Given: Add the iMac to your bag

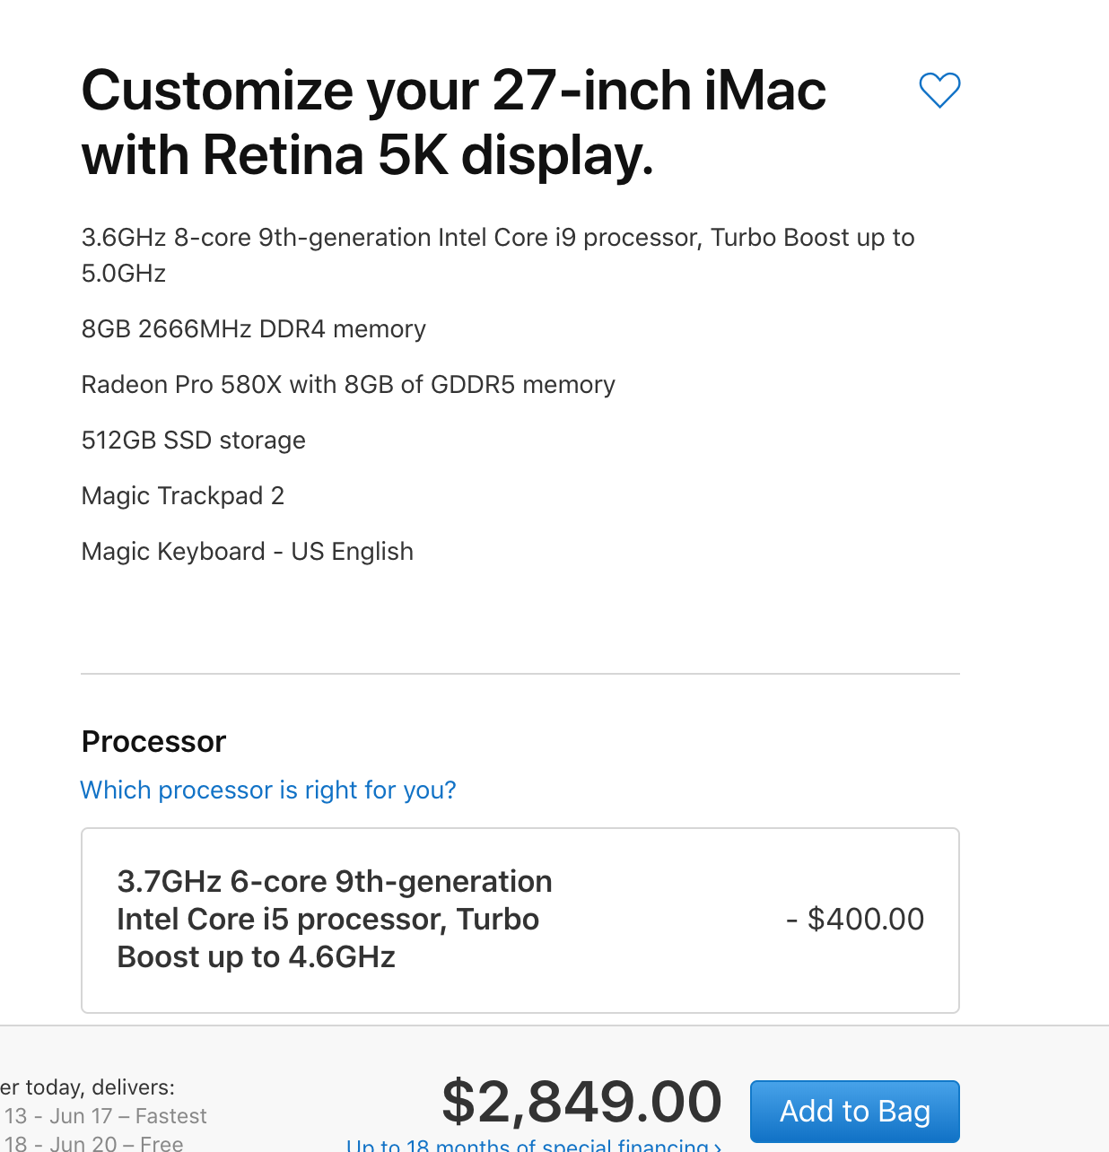Looking at the screenshot, I should click(x=854, y=1111).
